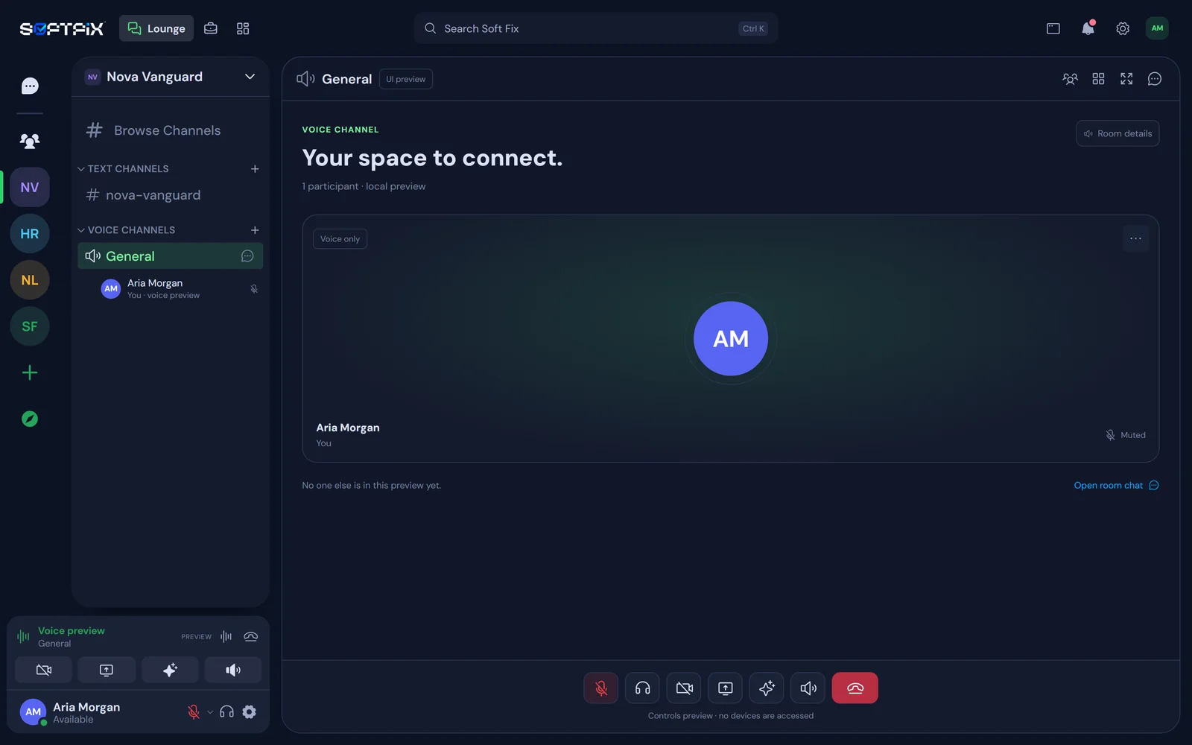Open mic options arrow beside user mute
Screen dimensions: 1192x745
tap(210, 712)
